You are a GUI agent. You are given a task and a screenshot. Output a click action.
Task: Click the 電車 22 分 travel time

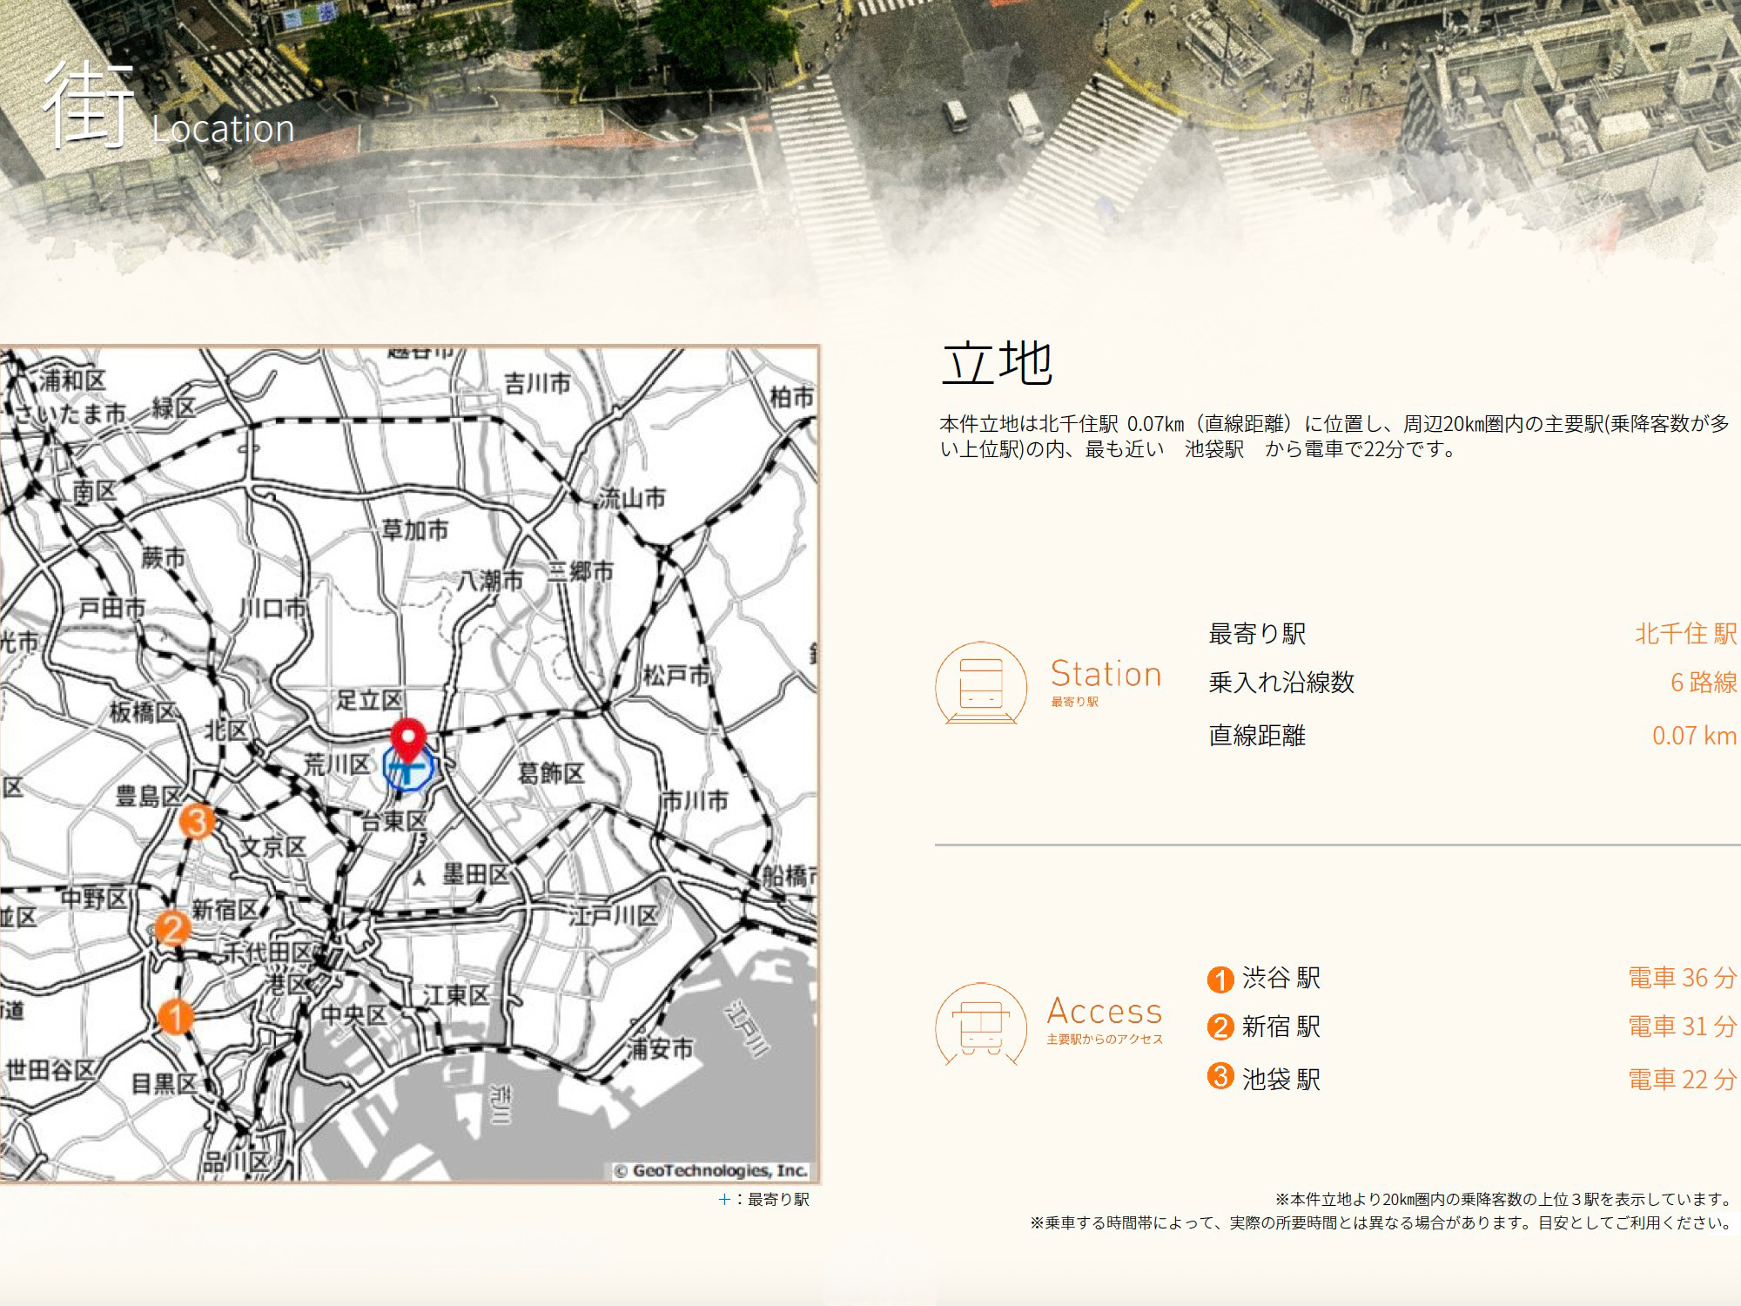pyautogui.click(x=1682, y=1080)
